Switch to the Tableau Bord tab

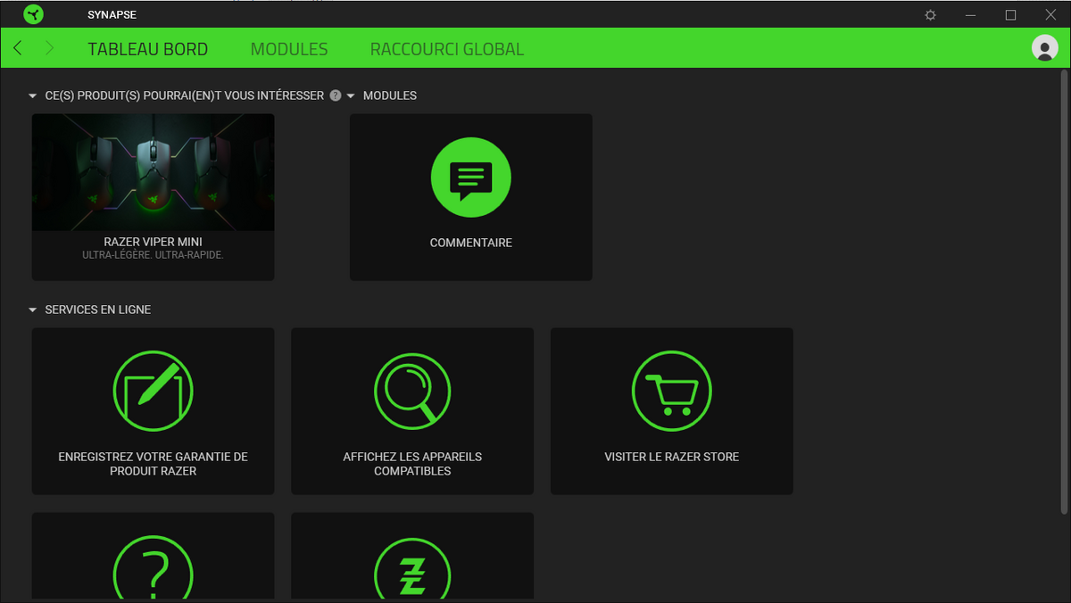point(147,49)
